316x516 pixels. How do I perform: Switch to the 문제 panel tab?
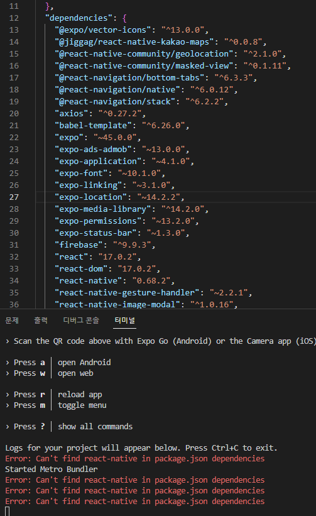pyautogui.click(x=12, y=320)
